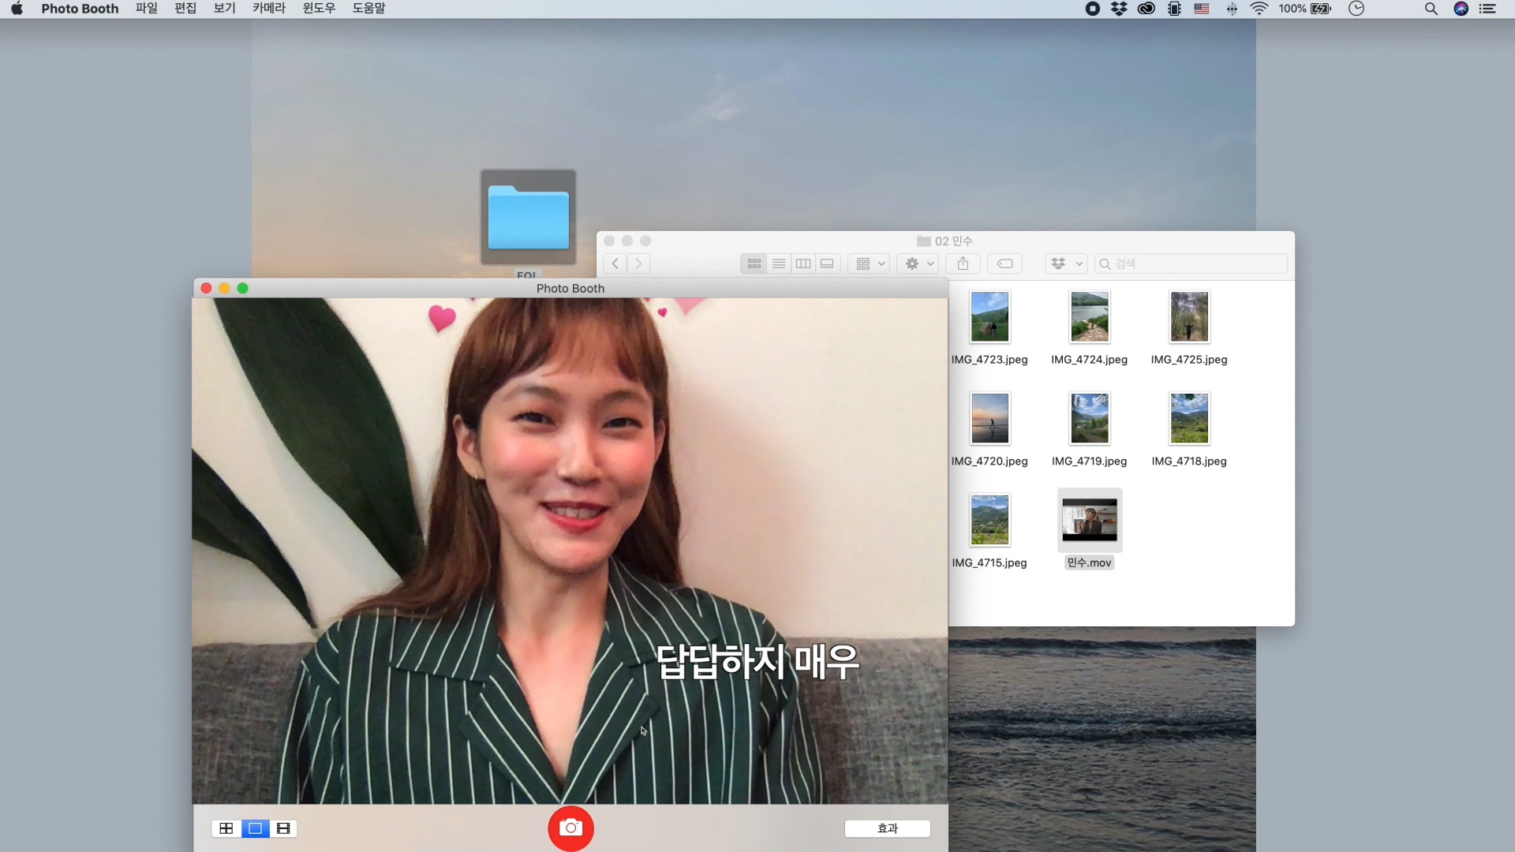Image resolution: width=1515 pixels, height=852 pixels.
Task: Switch Finder to column view
Action: [803, 263]
